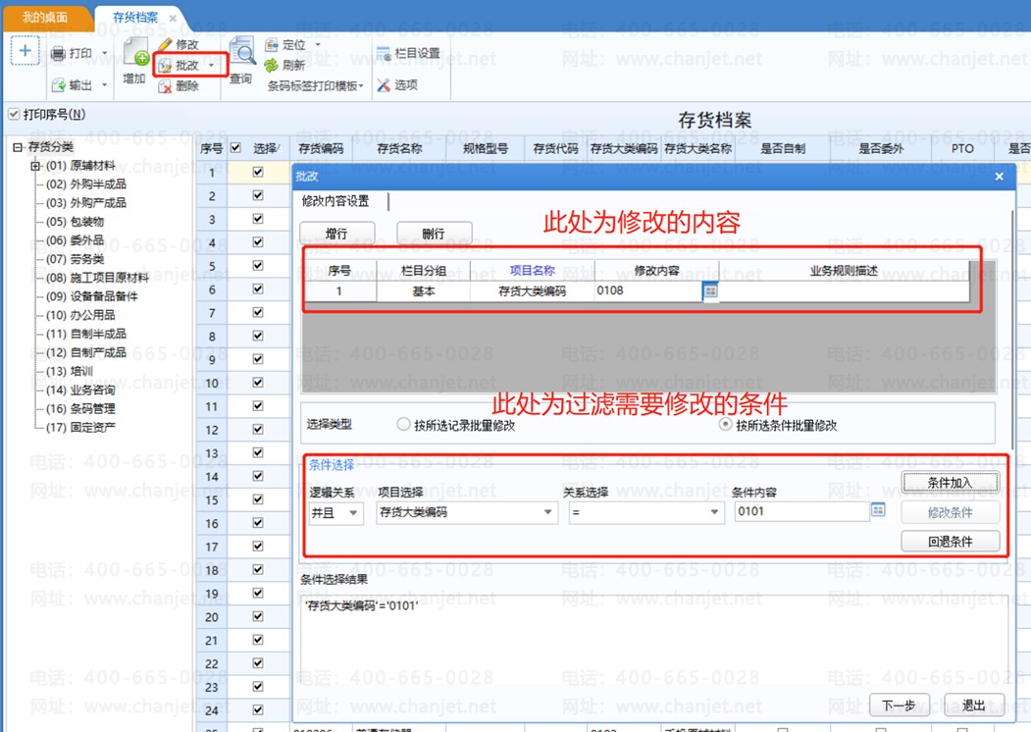Click the 退出 button
The image size is (1031, 732).
point(973,706)
